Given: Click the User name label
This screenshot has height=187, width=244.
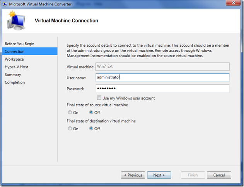Looking at the screenshot, I should 76,78.
